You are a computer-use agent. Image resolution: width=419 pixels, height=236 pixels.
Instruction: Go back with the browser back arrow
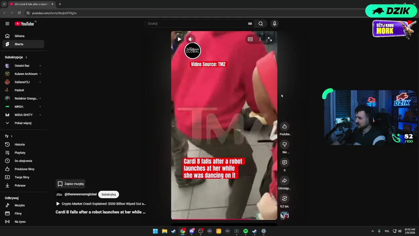pos(5,13)
